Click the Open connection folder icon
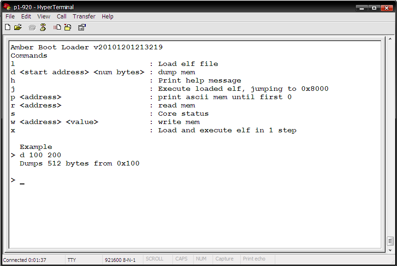 [x=18, y=27]
